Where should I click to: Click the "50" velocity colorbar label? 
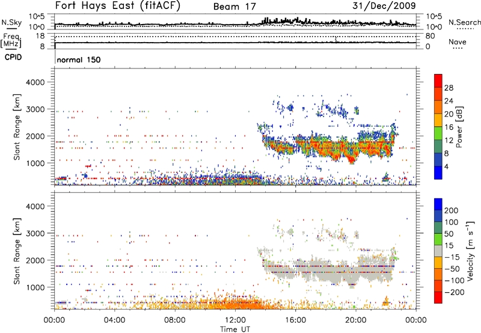(x=449, y=234)
